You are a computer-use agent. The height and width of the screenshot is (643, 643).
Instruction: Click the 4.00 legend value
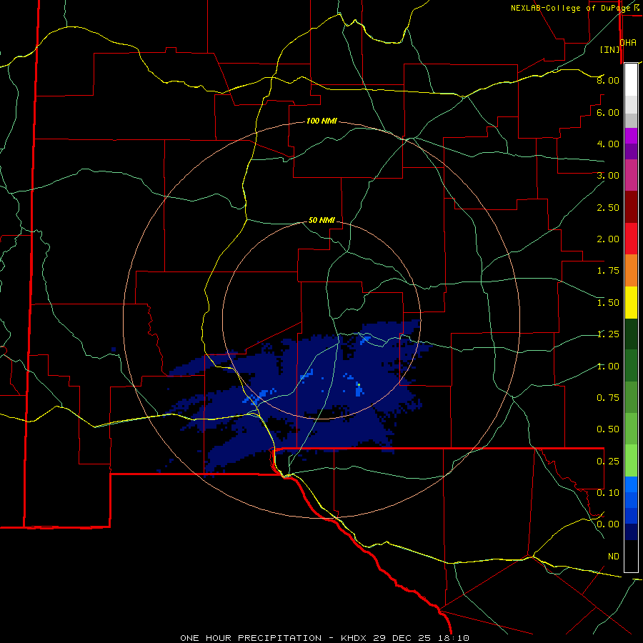point(608,144)
